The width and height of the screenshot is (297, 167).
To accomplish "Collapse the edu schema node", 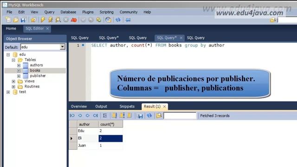I will click(8, 55).
